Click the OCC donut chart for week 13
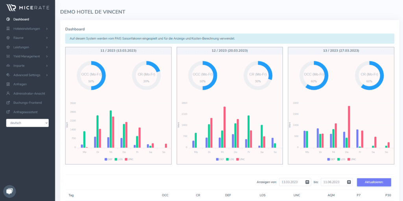This screenshot has width=403, height=201. 314,76
